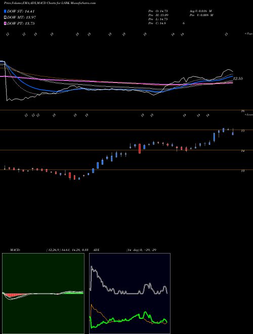253x334 pixels.
Task: Click the 'Avg V: 0.016 M' value
Action: click(200, 11)
